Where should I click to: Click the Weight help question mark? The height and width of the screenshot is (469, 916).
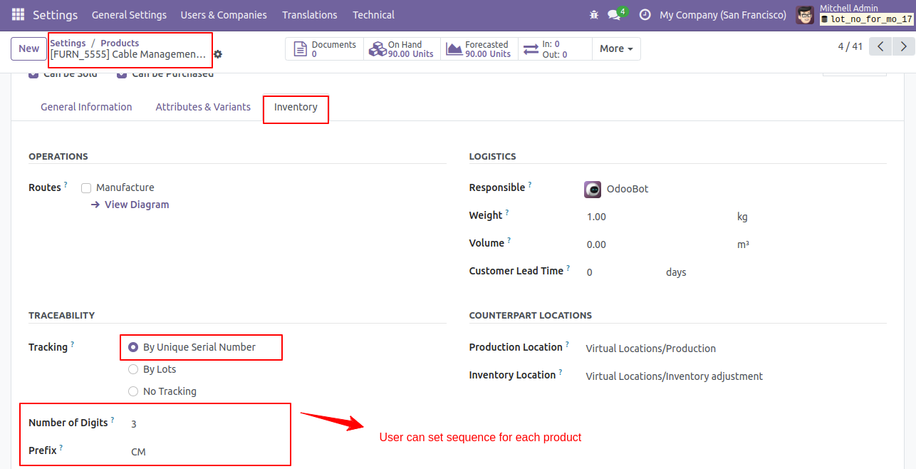(507, 212)
